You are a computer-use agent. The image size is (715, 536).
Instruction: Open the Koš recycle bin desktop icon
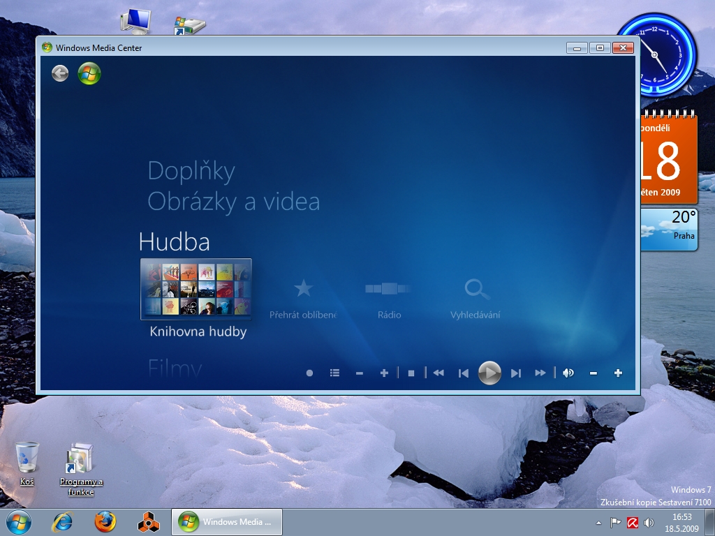tap(27, 463)
